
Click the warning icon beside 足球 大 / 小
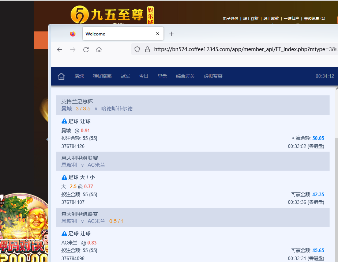coord(64,177)
